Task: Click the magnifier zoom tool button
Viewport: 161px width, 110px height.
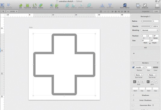Action: (3, 11)
